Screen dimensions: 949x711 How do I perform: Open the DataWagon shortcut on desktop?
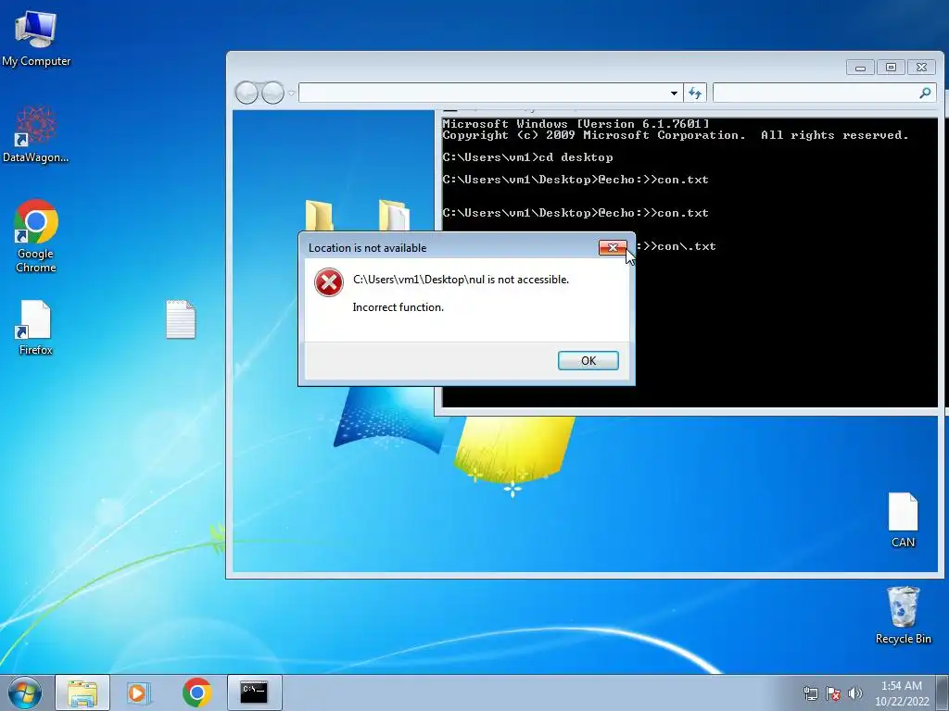pos(36,134)
